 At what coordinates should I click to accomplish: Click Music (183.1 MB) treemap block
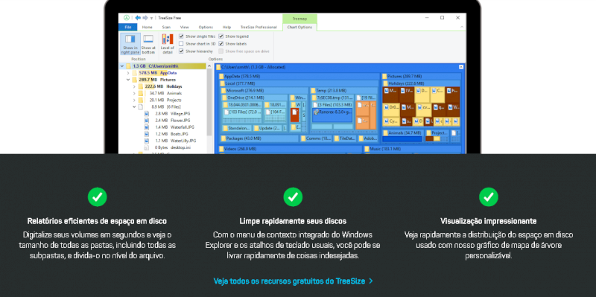[413, 150]
